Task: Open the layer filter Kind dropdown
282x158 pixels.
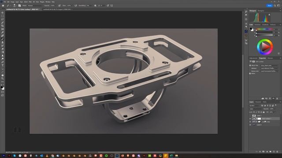Action: [x=255, y=105]
